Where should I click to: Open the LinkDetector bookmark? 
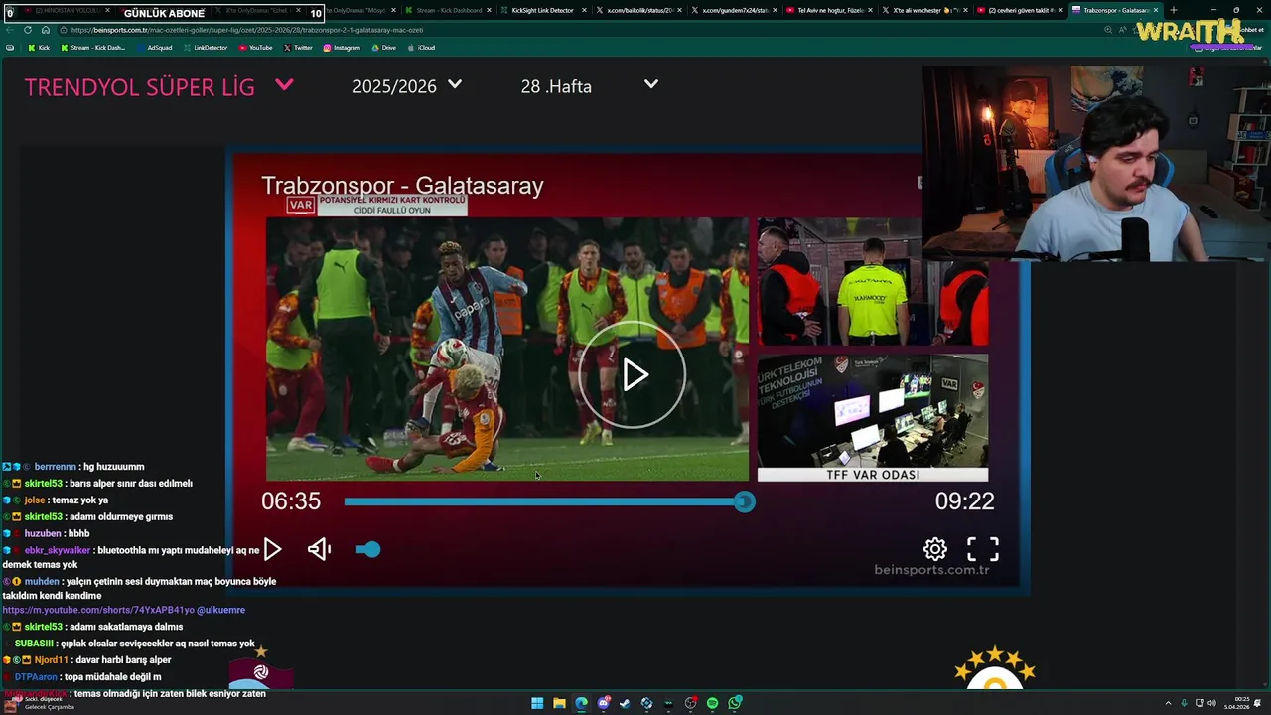(x=206, y=48)
